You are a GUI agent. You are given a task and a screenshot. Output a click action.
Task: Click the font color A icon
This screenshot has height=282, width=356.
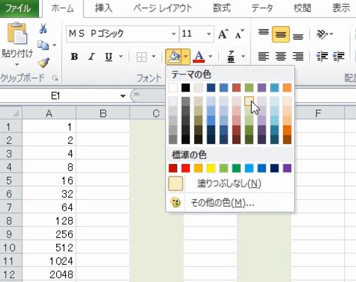[199, 56]
